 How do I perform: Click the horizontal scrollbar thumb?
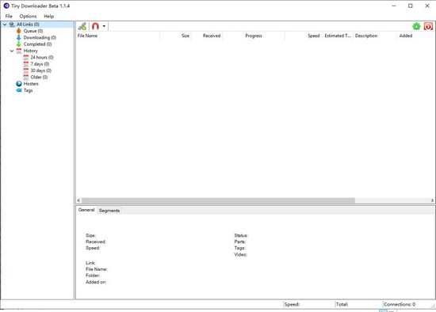[x=218, y=200]
